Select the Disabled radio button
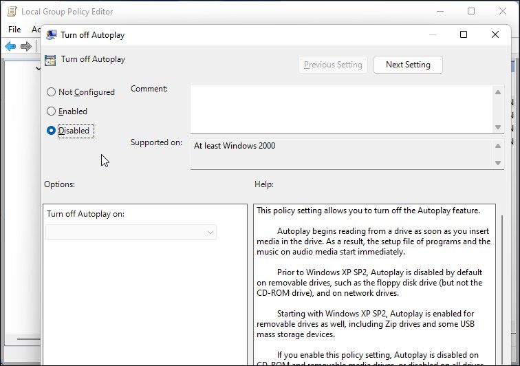The width and height of the screenshot is (520, 366). click(51, 131)
